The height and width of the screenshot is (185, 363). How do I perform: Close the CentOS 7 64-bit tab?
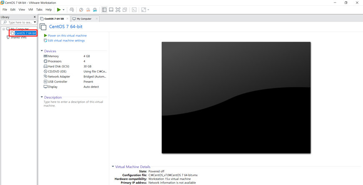67,19
